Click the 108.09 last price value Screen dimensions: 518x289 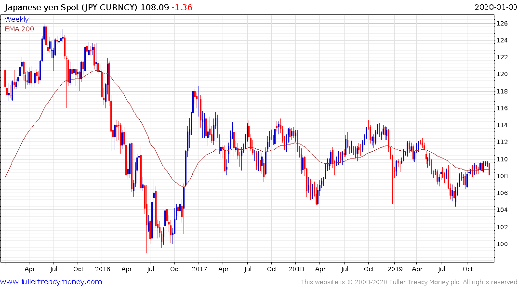pos(155,7)
